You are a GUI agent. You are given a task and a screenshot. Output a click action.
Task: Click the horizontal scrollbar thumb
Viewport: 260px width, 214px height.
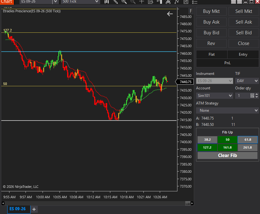tap(188, 203)
